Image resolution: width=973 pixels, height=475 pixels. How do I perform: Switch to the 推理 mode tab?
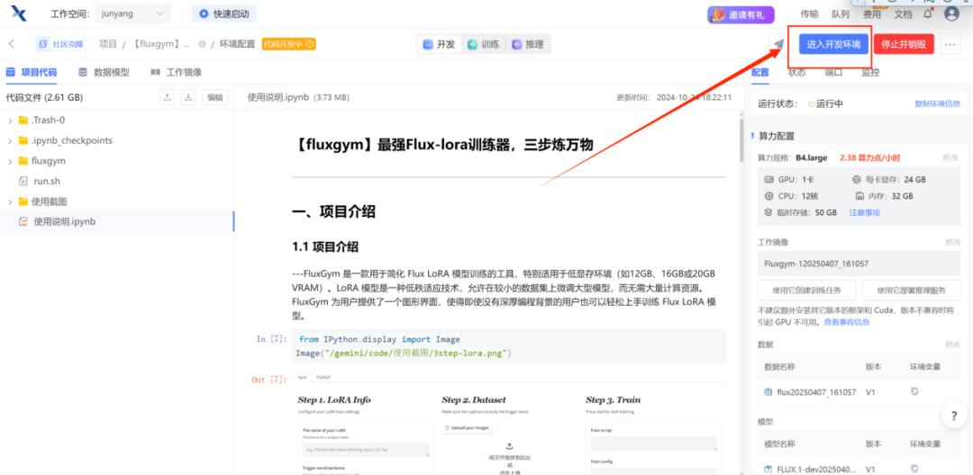pos(528,44)
